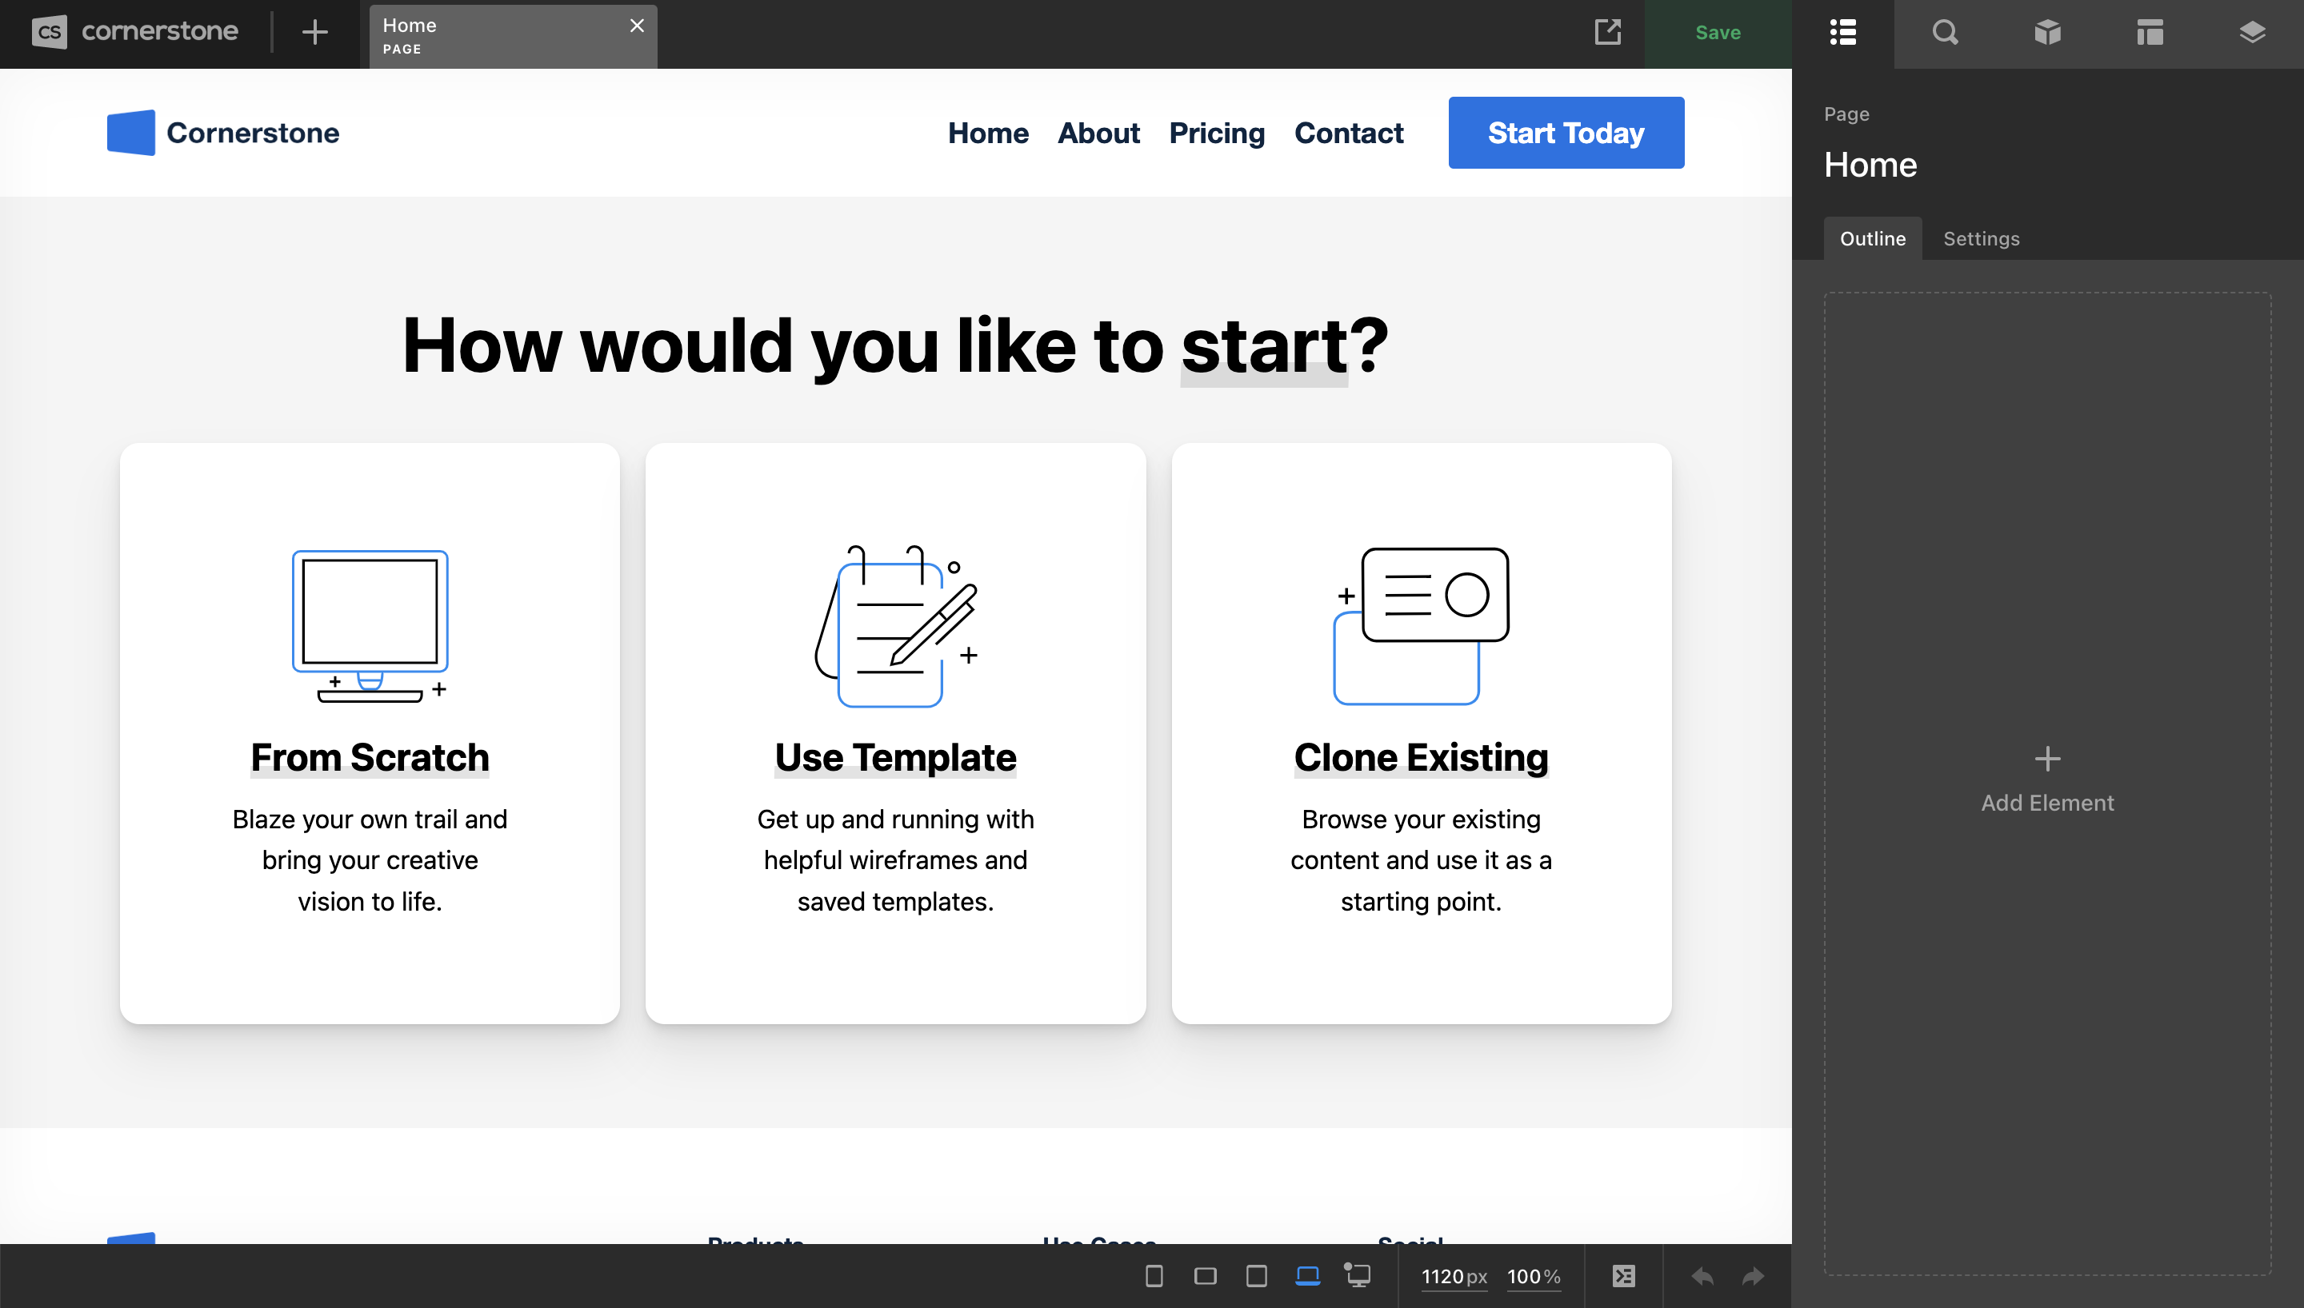Image resolution: width=2304 pixels, height=1308 pixels.
Task: Toggle the code editor panel icon
Action: (x=1624, y=1276)
